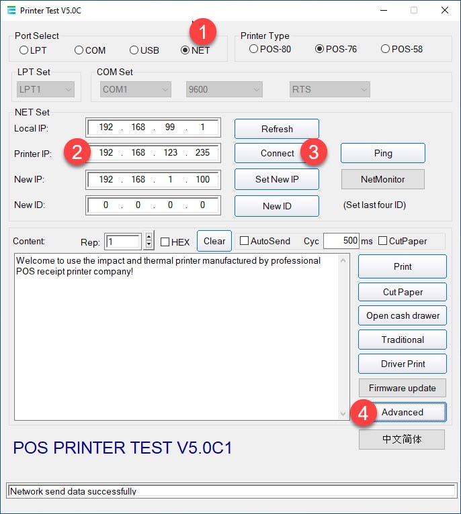
Task: Open the 9600 baud rate dropdown
Action: pyautogui.click(x=224, y=89)
